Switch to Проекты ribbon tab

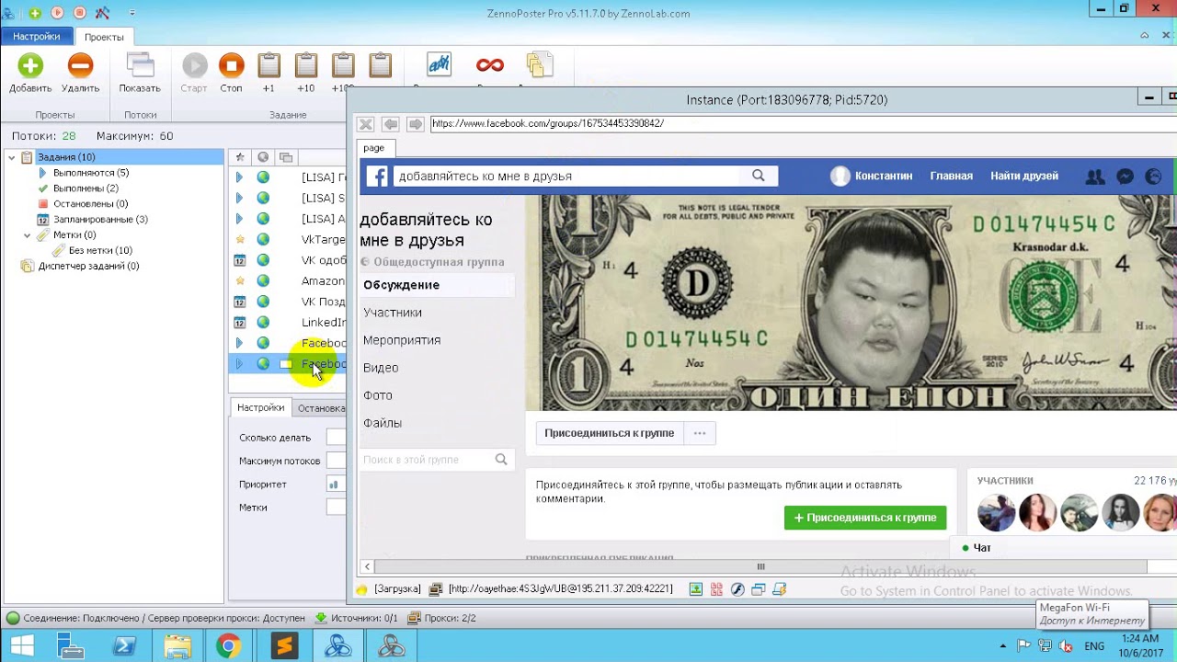pyautogui.click(x=104, y=37)
